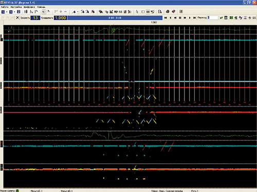Click the second blue square toolbar icon
Viewport: 257px width, 192px height.
11,12
